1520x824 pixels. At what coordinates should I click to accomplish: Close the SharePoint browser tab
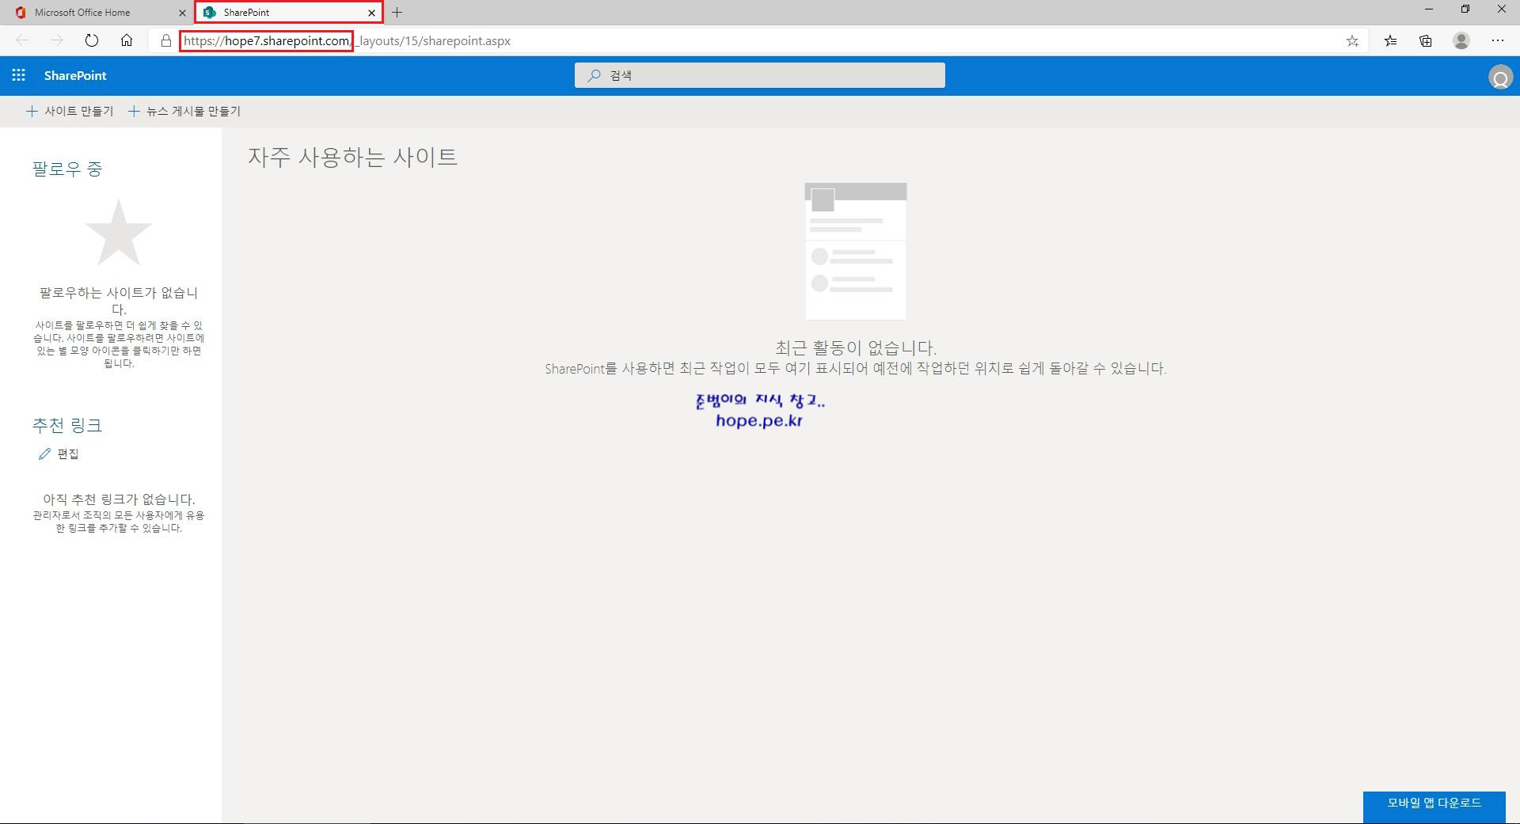(371, 13)
